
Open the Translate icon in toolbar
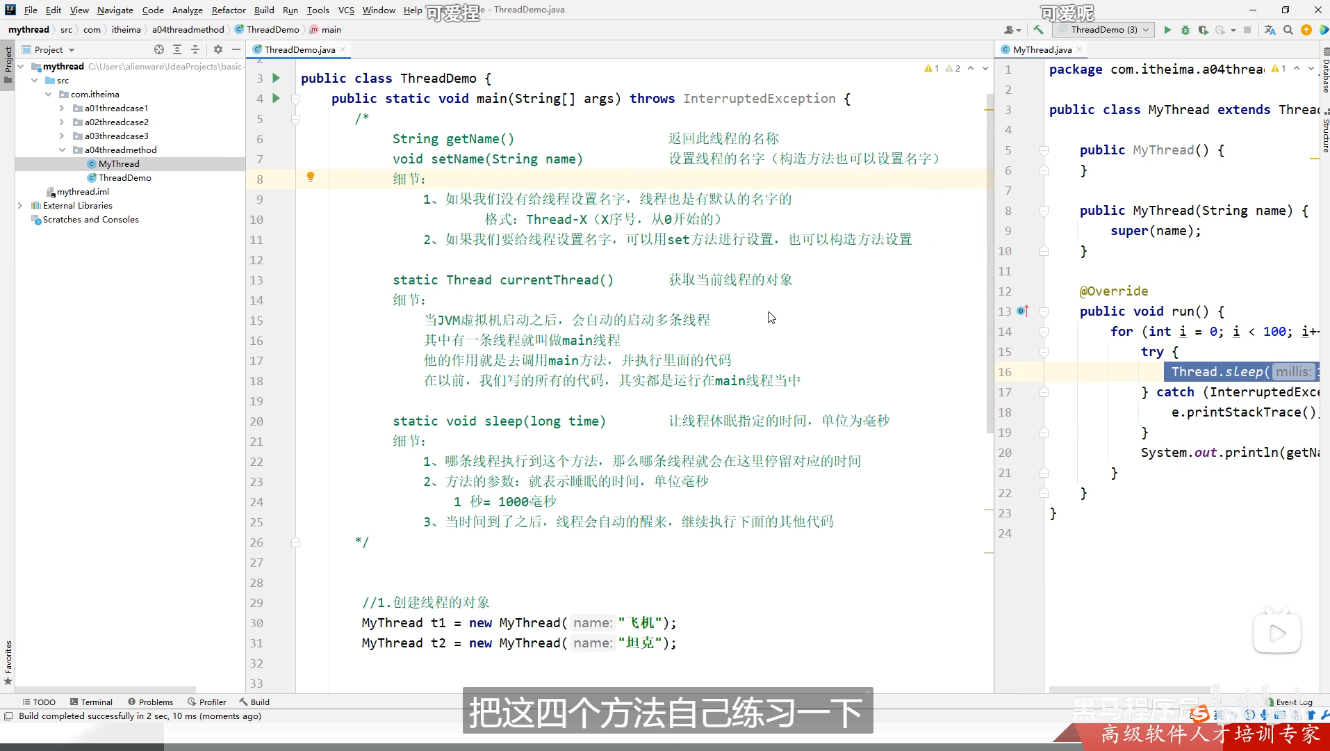point(1270,30)
